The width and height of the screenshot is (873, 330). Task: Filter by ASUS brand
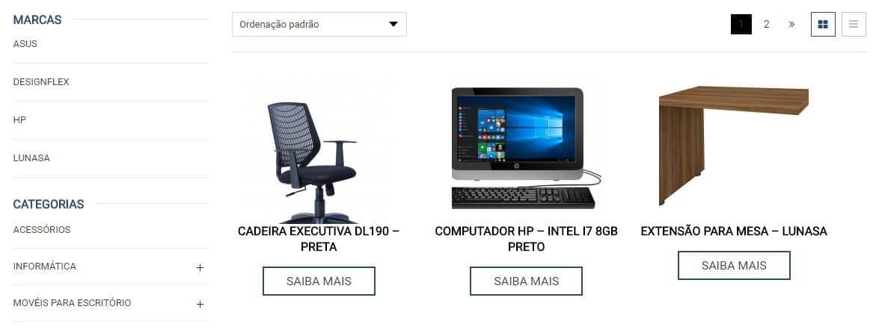[x=25, y=44]
